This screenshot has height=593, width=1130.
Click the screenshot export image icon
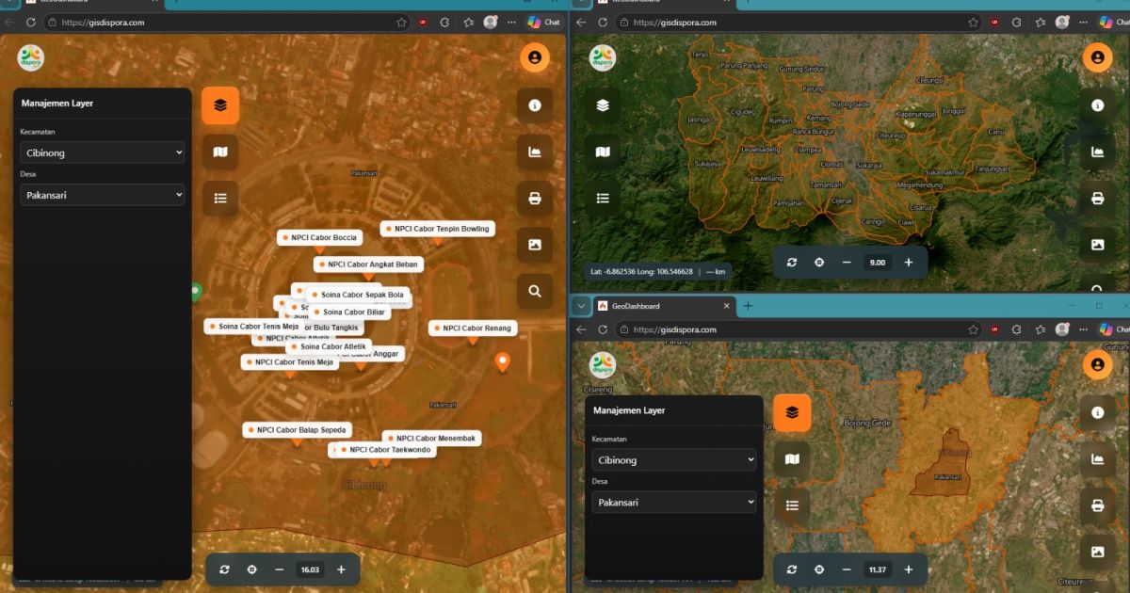click(x=535, y=245)
